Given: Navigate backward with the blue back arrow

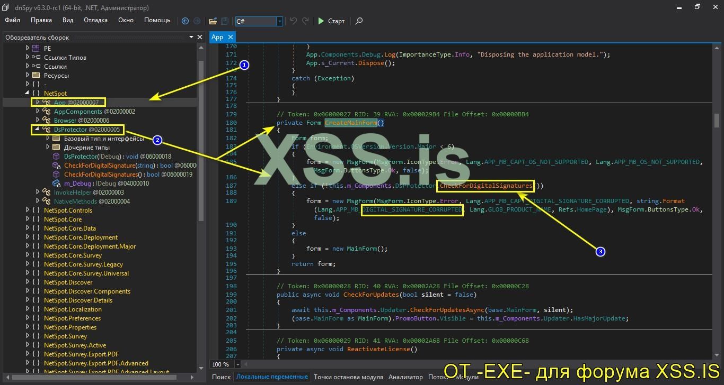Looking at the screenshot, I should (185, 21).
